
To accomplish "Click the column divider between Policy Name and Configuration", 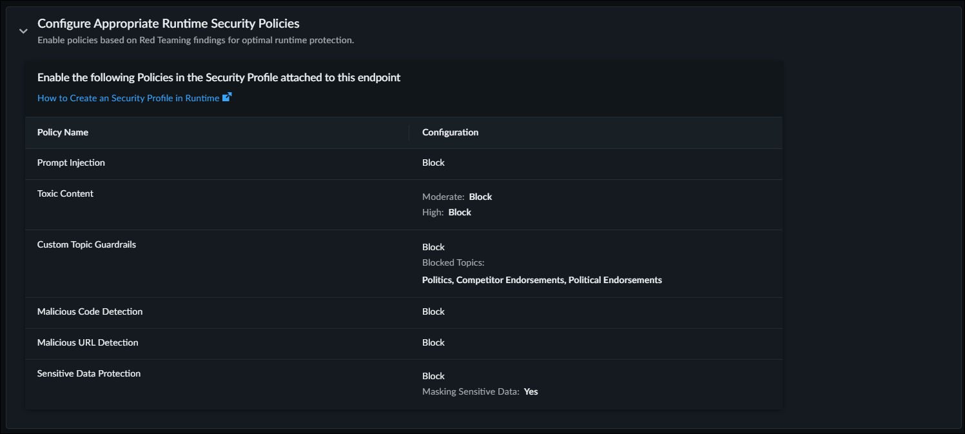I will [x=409, y=132].
